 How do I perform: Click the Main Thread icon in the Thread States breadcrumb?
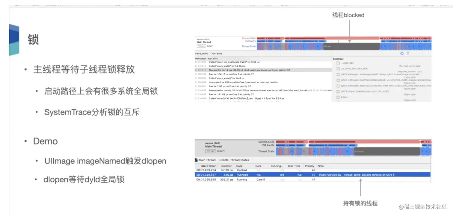tap(196, 160)
